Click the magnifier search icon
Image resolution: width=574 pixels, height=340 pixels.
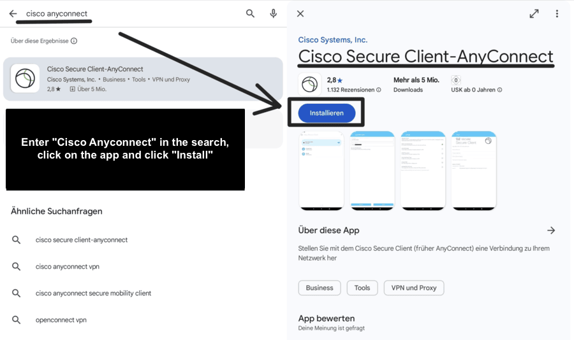point(250,13)
